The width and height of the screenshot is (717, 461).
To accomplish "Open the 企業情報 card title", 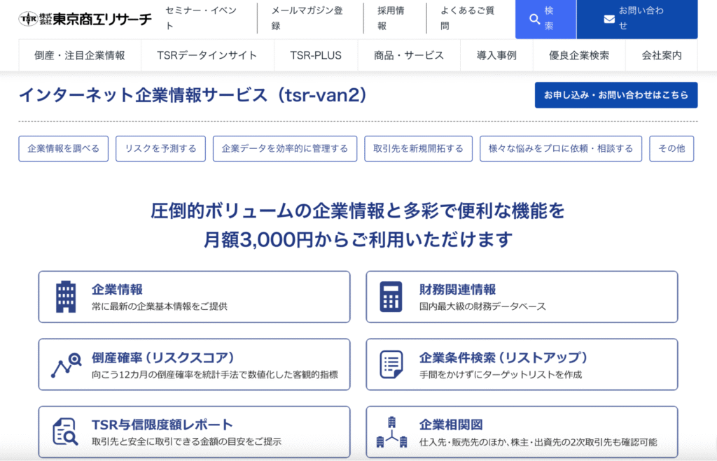I will [x=117, y=289].
